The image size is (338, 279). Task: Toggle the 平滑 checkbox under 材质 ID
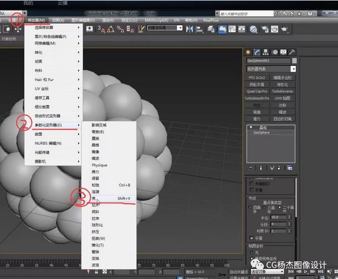click(x=251, y=238)
